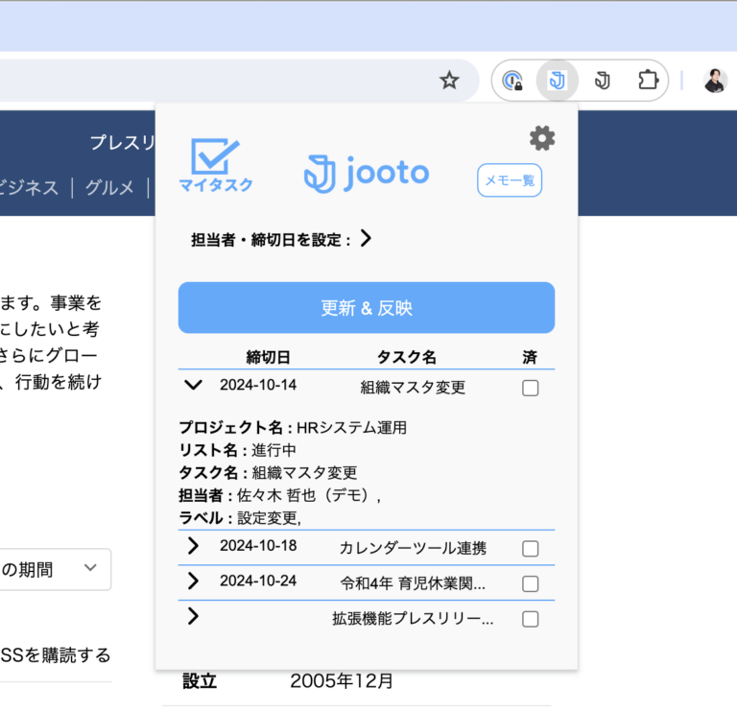The image size is (737, 712).
Task: Click the プロジェクト名 HRシステム運用 line
Action: point(293,427)
